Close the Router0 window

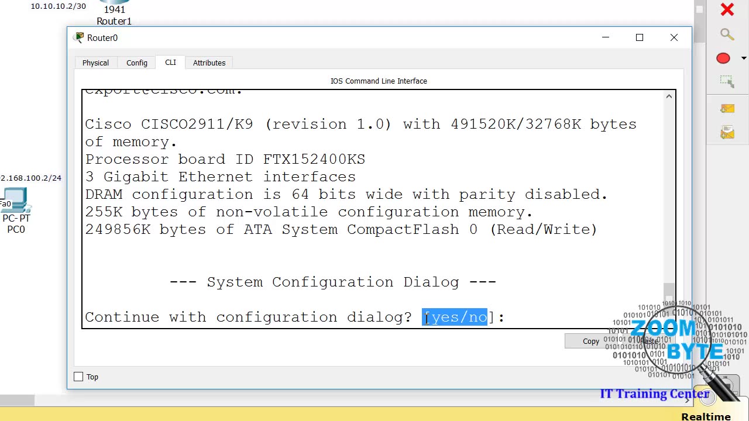674,37
